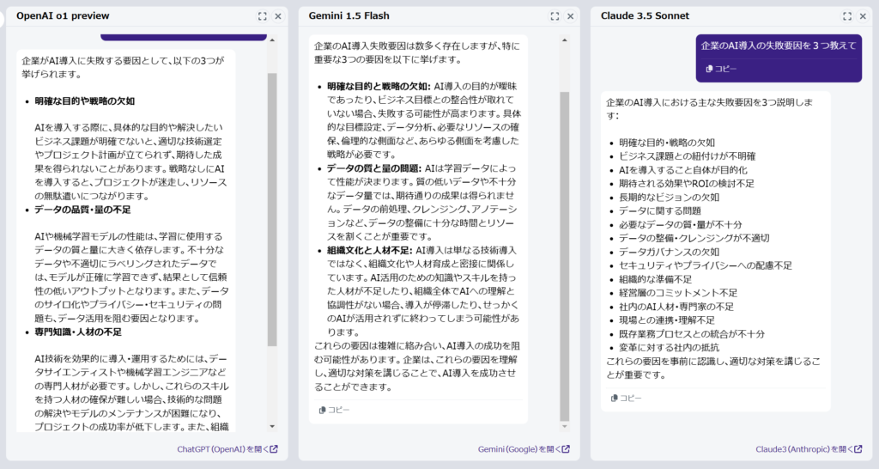Maximize the Gemini 1.5 Flash panel

[555, 16]
